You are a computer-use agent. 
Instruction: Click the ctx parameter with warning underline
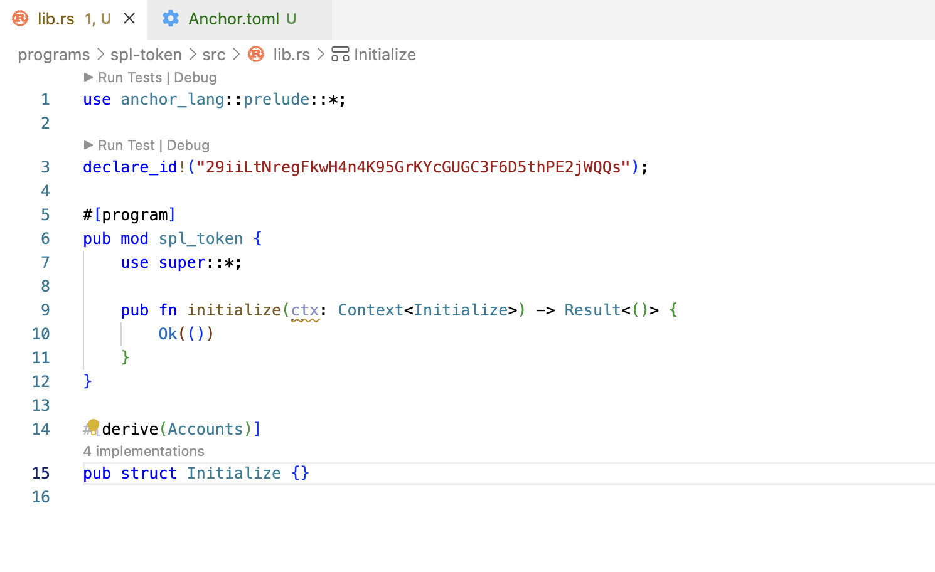(x=305, y=310)
